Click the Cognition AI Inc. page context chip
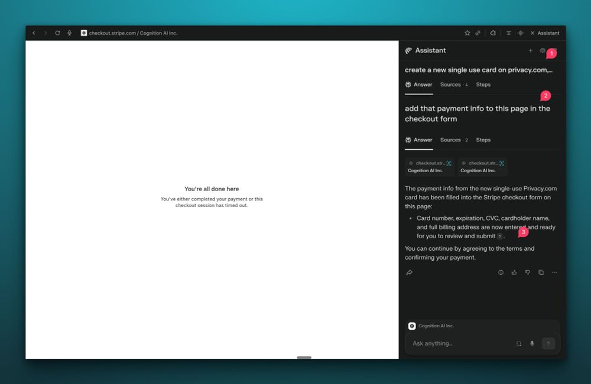 pos(431,326)
